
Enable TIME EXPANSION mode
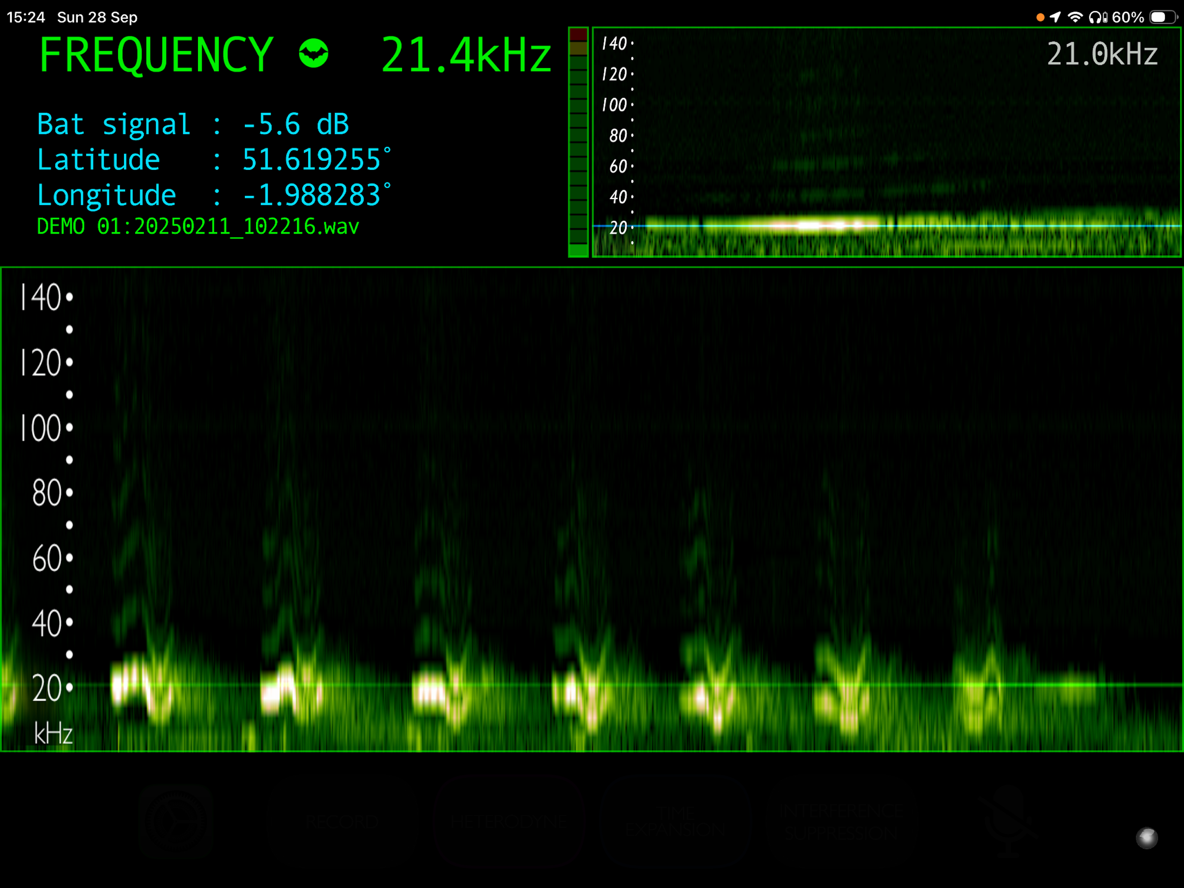point(676,822)
